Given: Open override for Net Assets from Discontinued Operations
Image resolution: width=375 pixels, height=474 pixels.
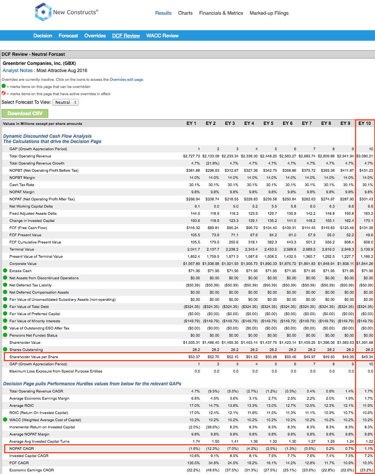Looking at the screenshot, I should coord(5,278).
